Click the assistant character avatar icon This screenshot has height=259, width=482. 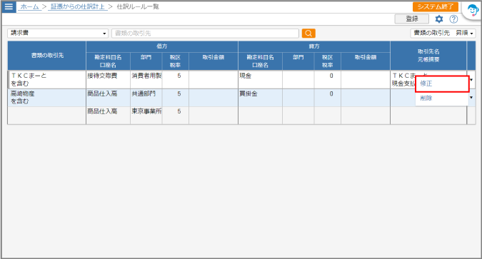[473, 10]
